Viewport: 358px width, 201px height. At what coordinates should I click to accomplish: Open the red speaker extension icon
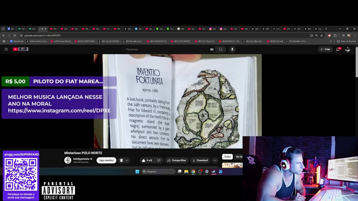[x=329, y=35]
